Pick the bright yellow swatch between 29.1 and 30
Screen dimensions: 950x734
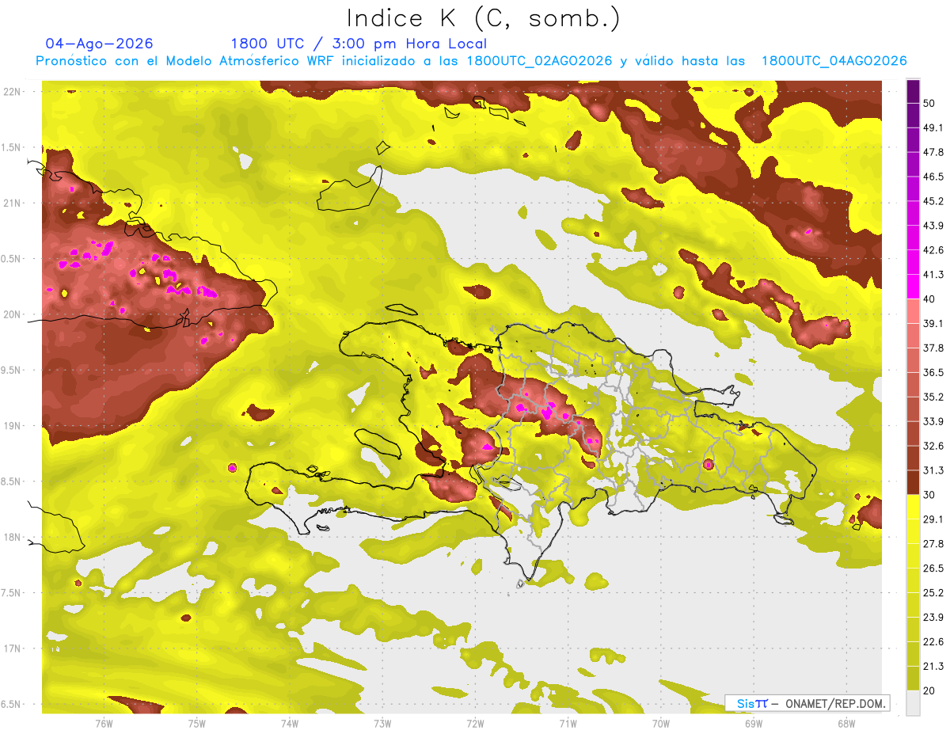point(913,507)
